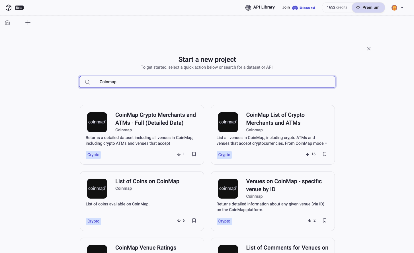Click the Discord logo icon
414x253 pixels.
pyautogui.click(x=295, y=8)
